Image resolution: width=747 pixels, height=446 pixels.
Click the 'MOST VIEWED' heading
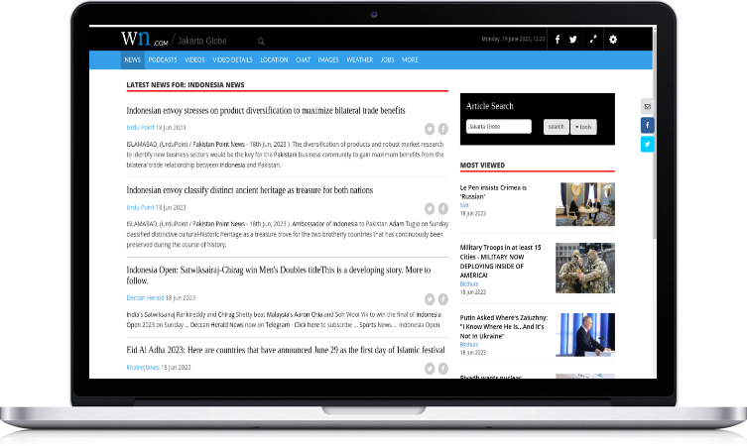(x=482, y=166)
